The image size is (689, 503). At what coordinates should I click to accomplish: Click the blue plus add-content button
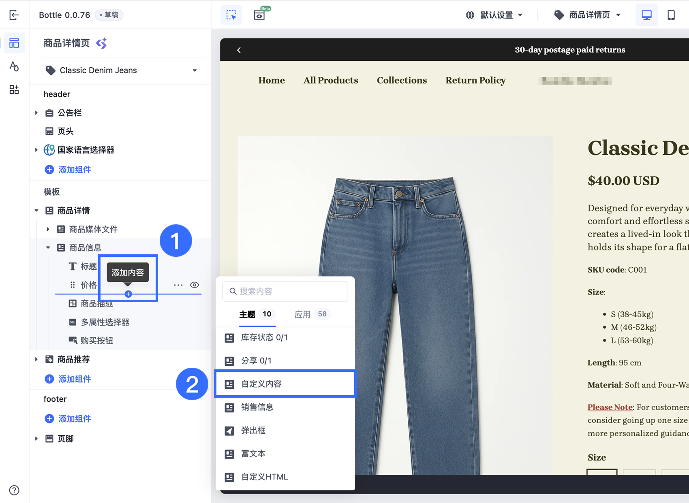click(x=128, y=294)
